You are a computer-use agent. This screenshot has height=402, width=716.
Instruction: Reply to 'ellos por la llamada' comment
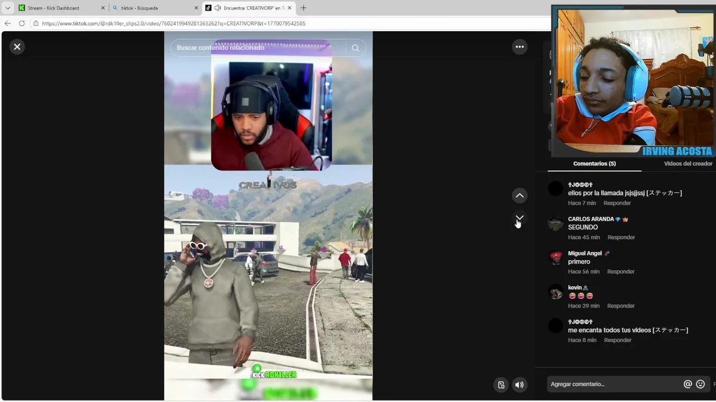click(x=617, y=203)
